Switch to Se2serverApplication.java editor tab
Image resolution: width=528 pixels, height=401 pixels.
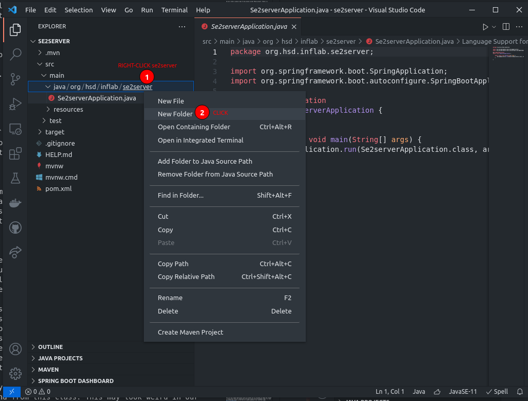[x=249, y=27]
